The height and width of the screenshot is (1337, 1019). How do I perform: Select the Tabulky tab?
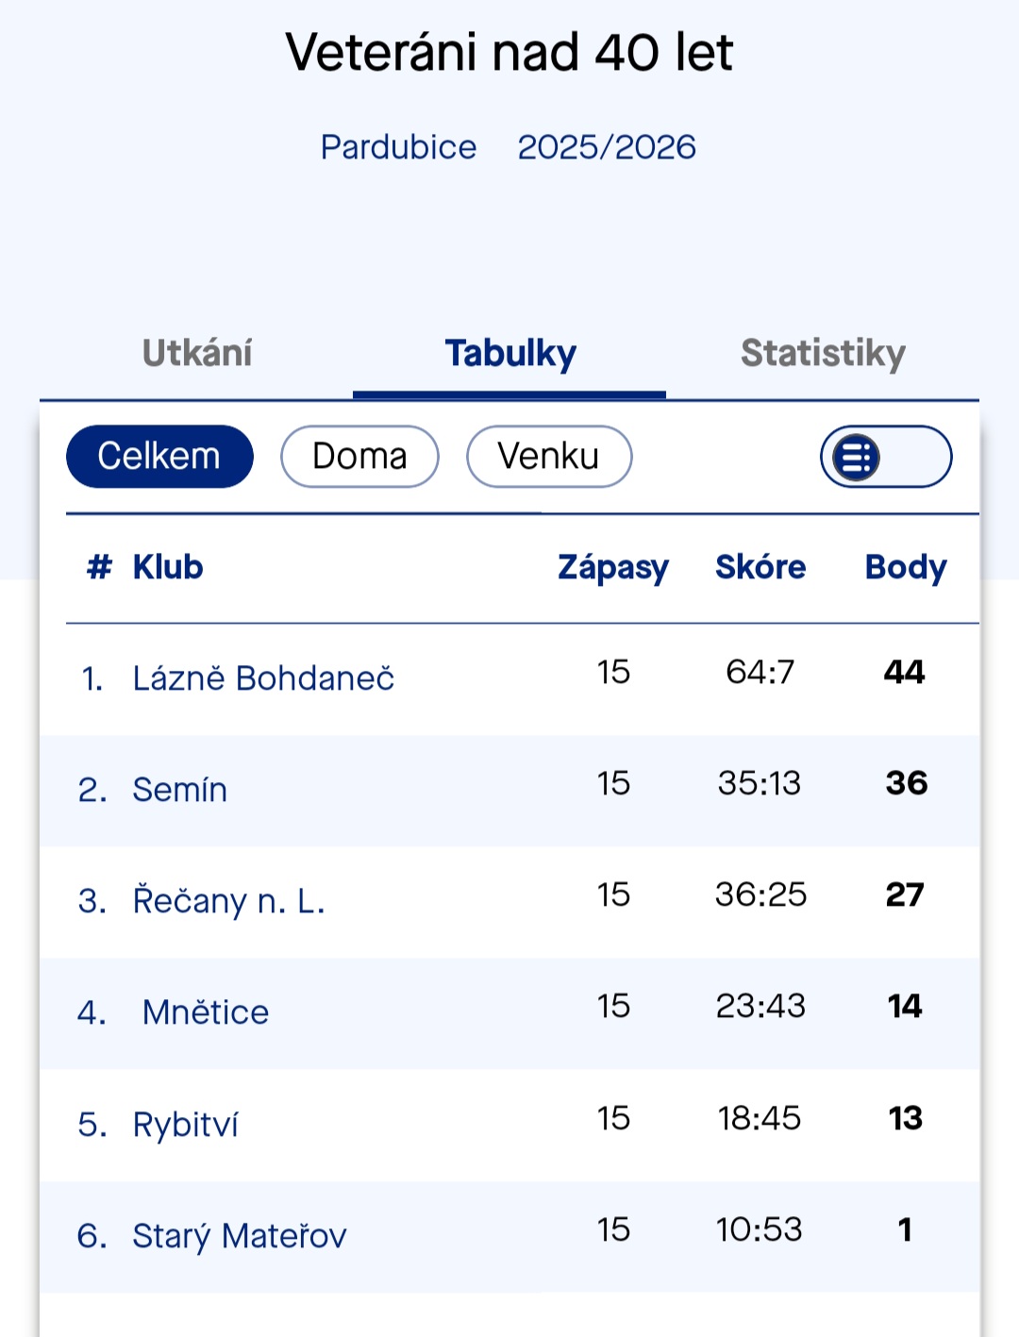pyautogui.click(x=509, y=354)
